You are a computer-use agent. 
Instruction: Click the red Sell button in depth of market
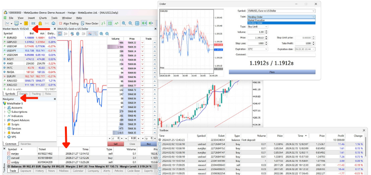pos(116,144)
